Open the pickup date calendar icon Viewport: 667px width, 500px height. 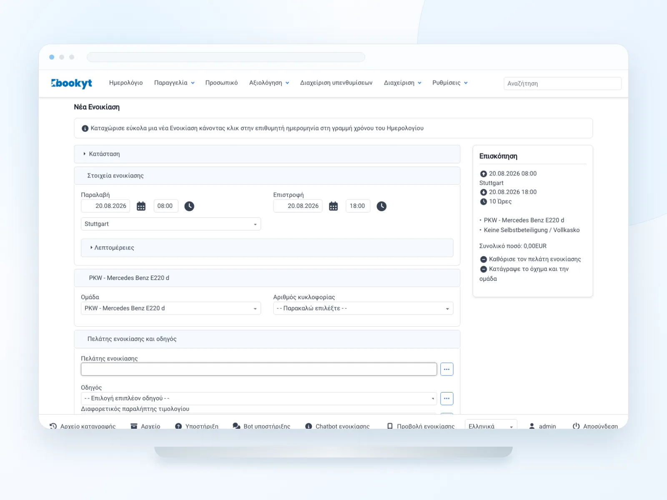click(x=141, y=206)
